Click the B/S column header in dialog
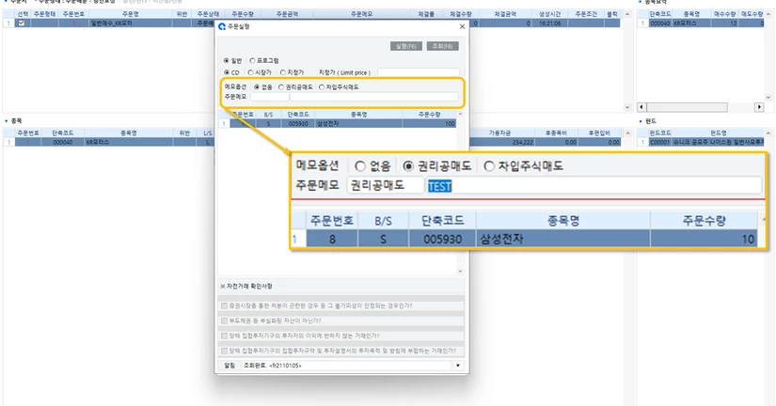The height and width of the screenshot is (406, 776). 268,115
